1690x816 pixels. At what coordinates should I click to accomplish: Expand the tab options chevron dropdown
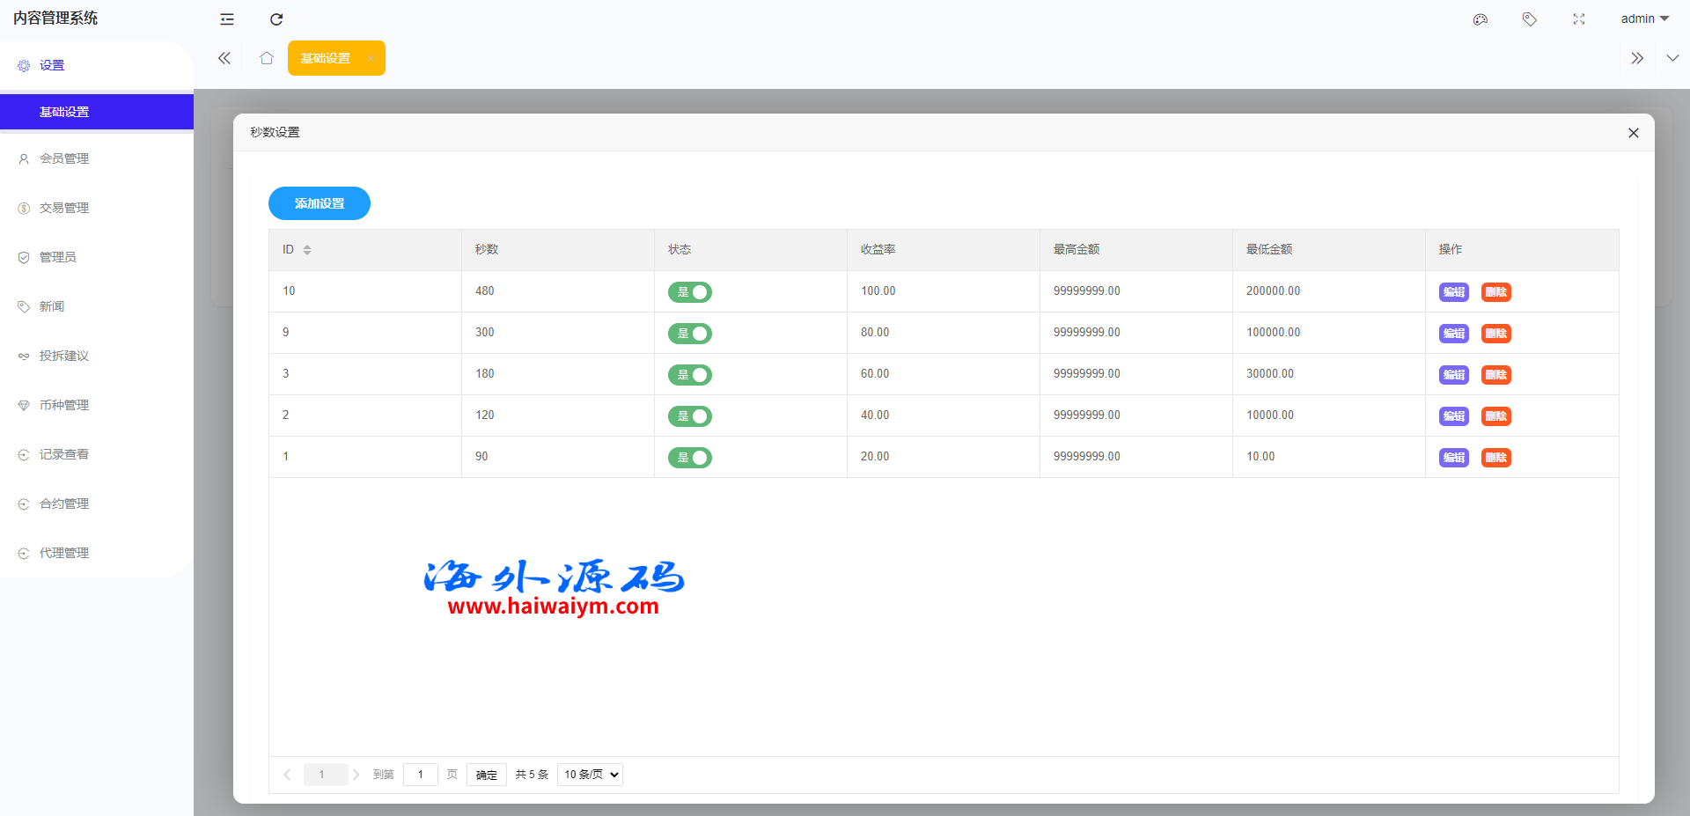[1672, 58]
